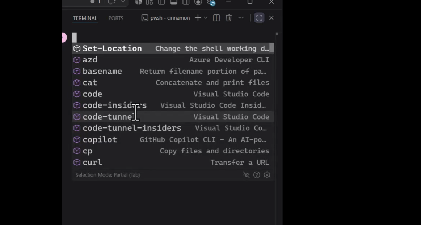421x225 pixels.
Task: Open Manage gear with sync badge
Action: pos(211,3)
